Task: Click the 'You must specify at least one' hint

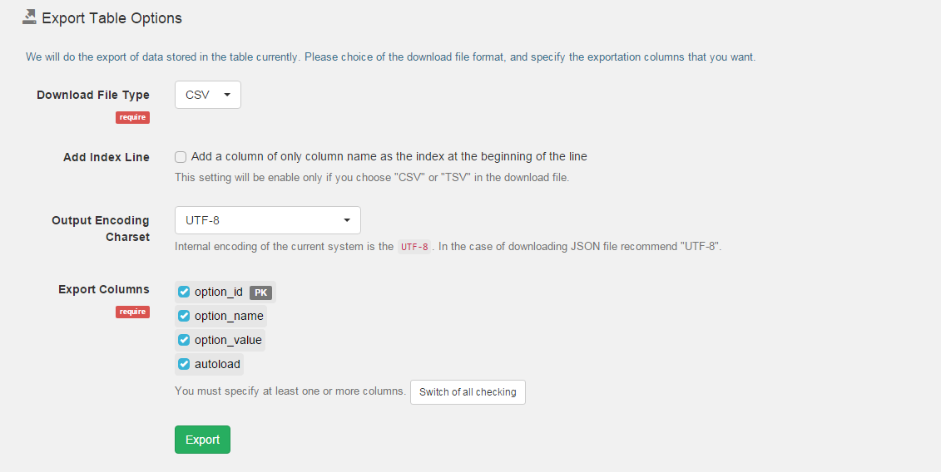Action: coord(290,391)
